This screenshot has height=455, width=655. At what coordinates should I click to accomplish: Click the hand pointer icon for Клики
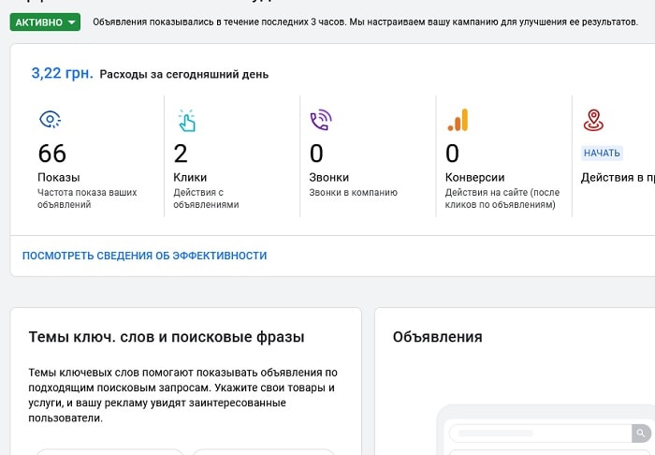click(x=185, y=120)
